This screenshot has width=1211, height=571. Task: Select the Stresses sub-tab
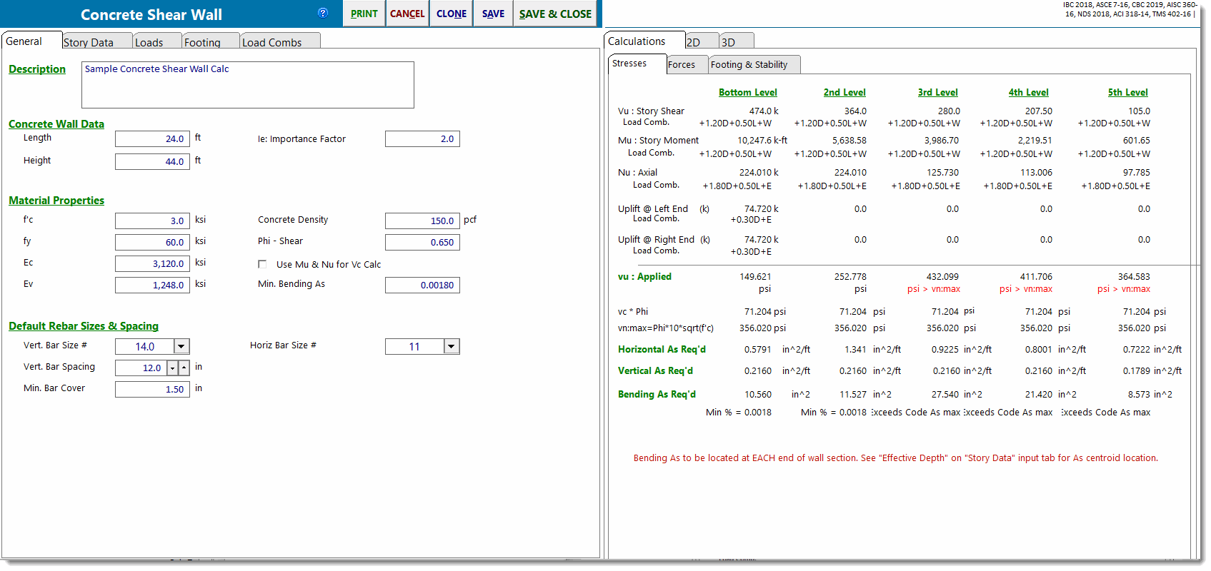[x=637, y=64]
